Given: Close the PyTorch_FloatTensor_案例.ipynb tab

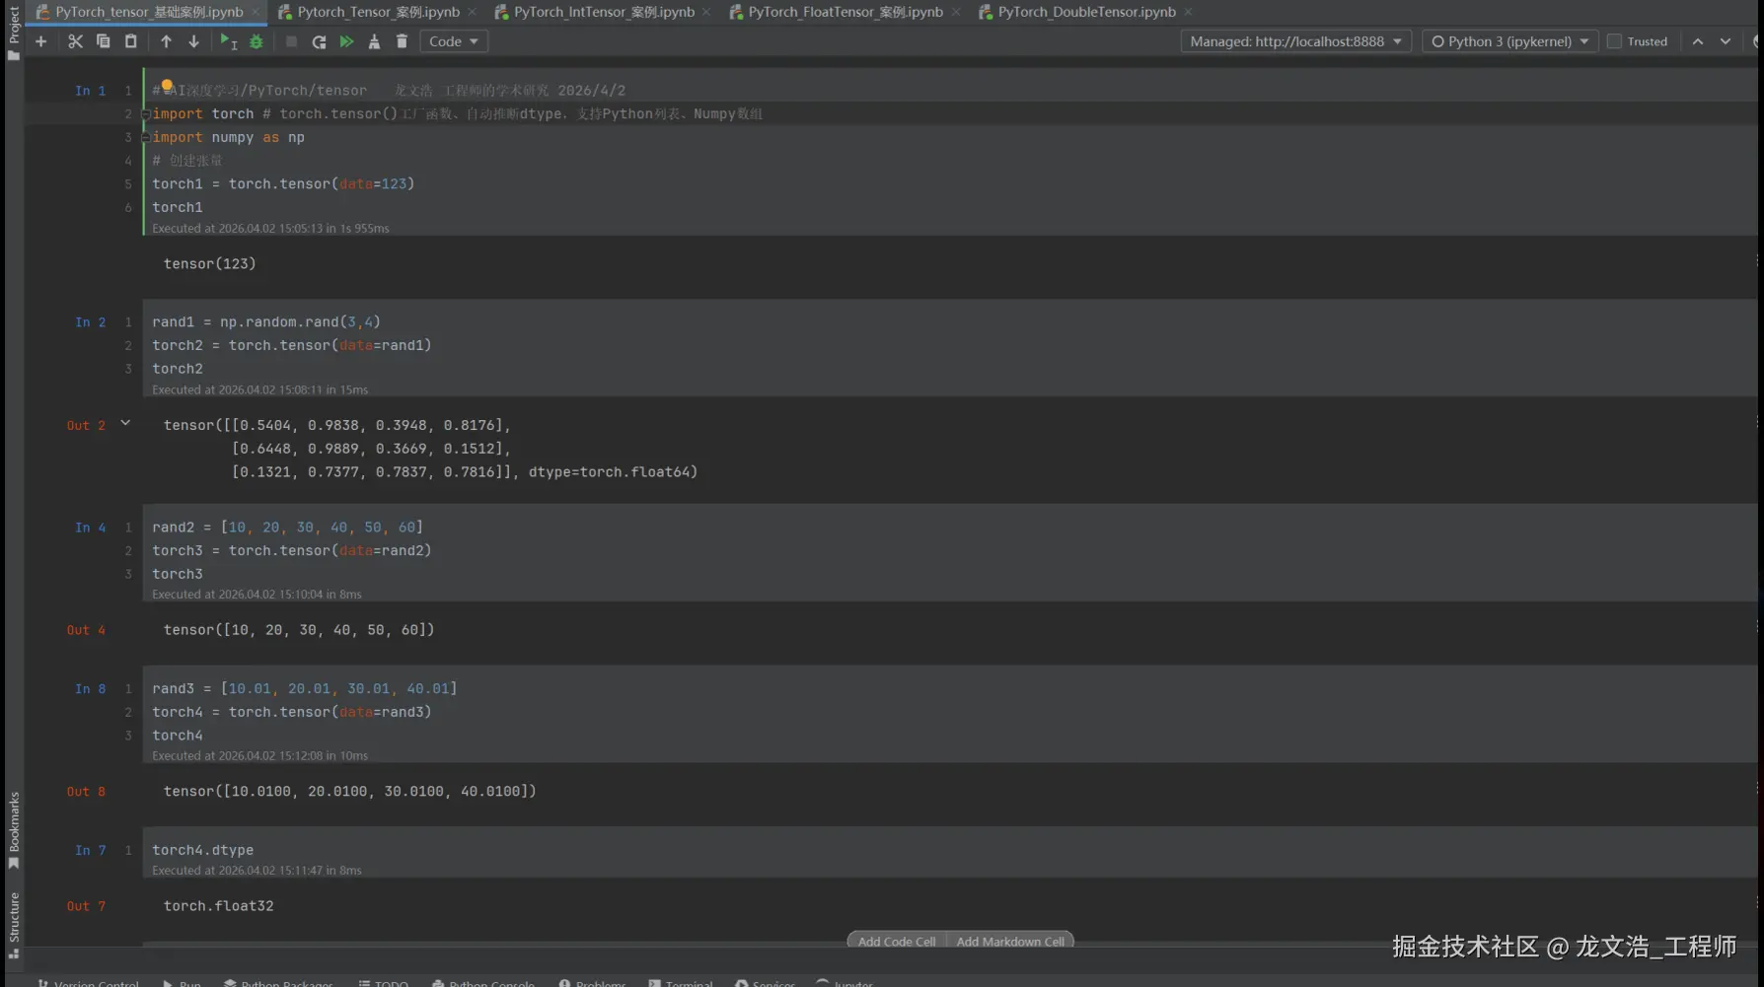Looking at the screenshot, I should point(955,12).
